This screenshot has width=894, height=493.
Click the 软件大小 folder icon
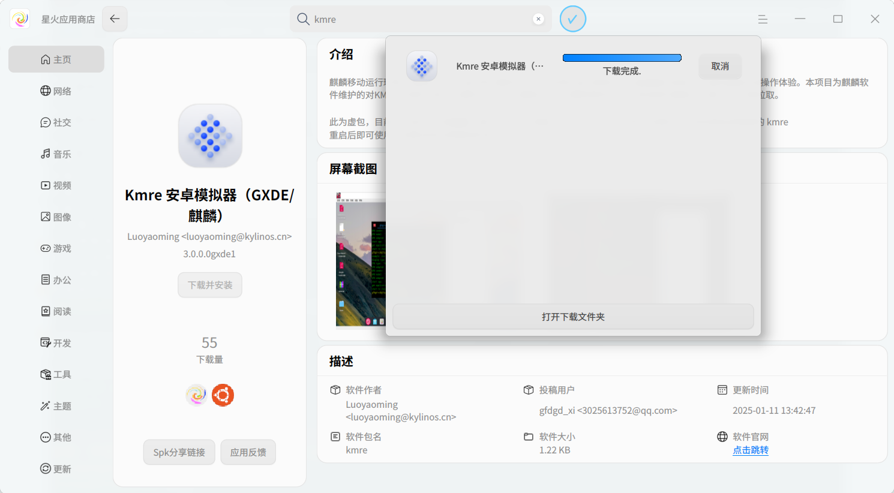click(529, 437)
